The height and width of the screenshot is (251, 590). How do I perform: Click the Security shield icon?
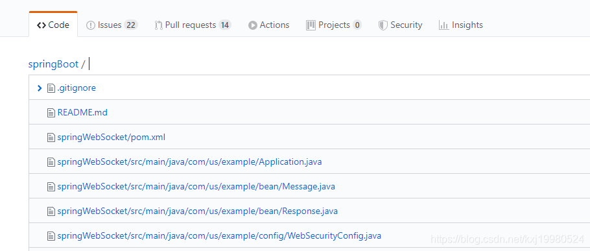click(383, 25)
